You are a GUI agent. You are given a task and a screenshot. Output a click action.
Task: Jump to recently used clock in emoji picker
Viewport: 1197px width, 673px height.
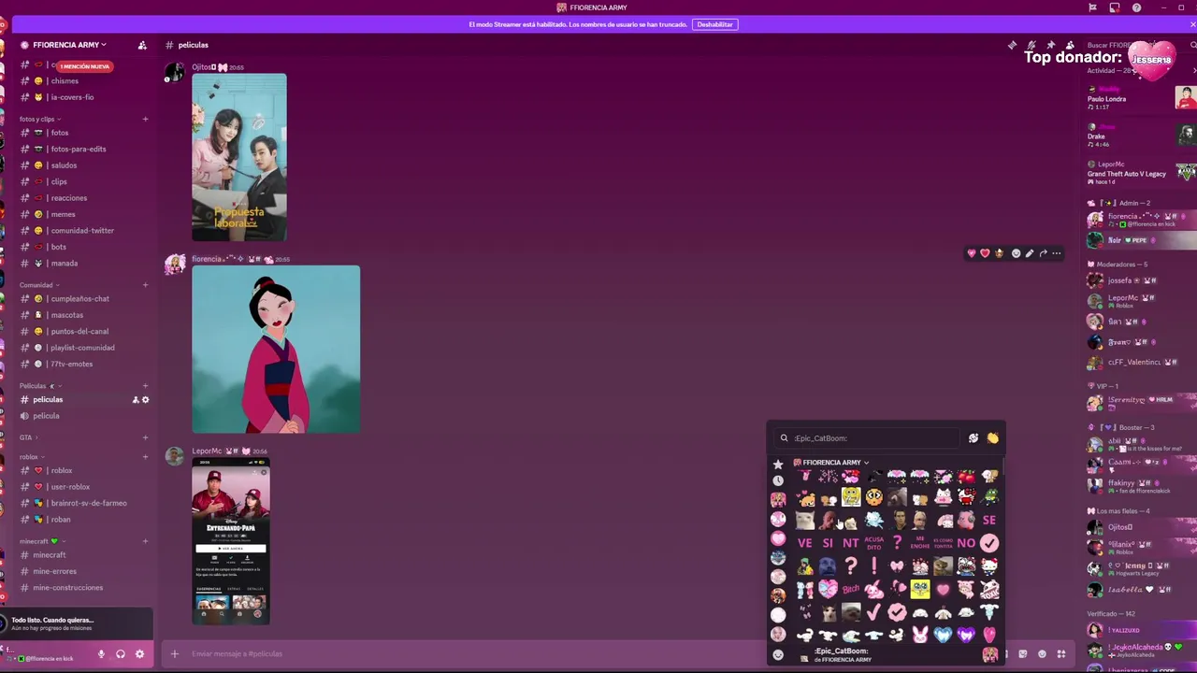(x=778, y=480)
